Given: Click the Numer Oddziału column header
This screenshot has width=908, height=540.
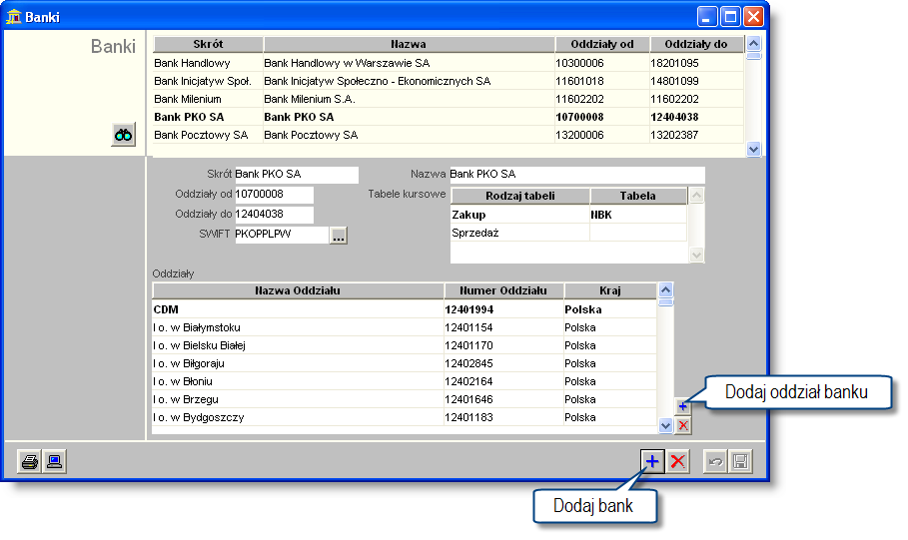Looking at the screenshot, I should click(x=503, y=290).
